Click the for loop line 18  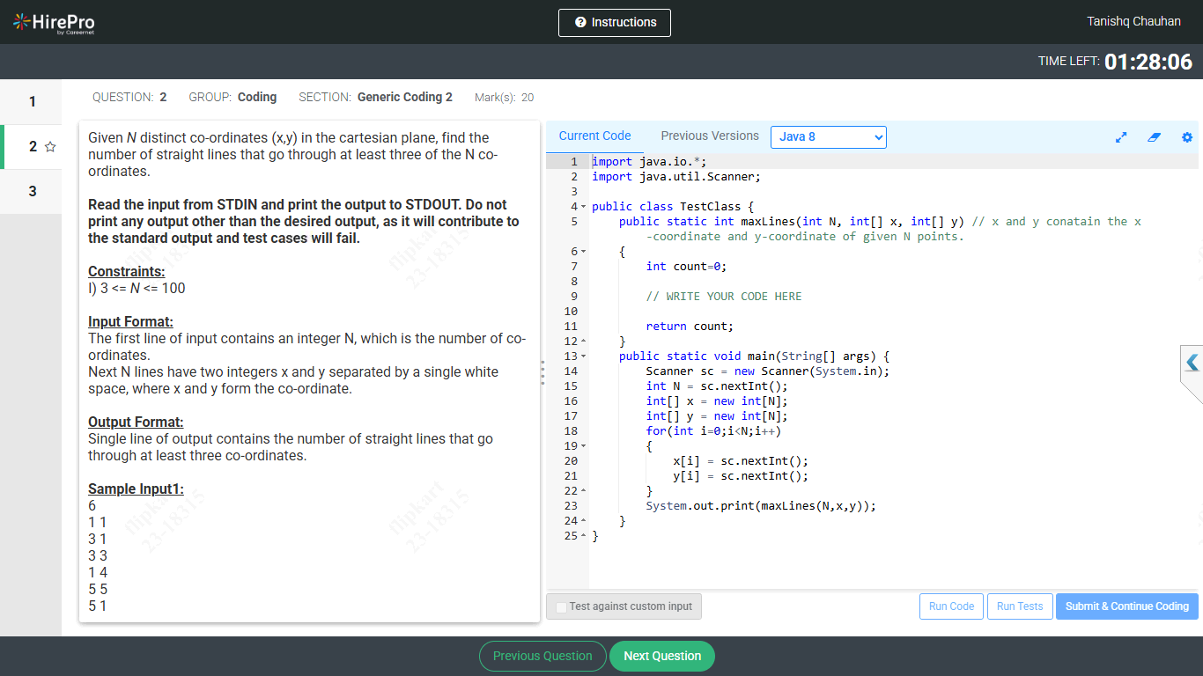click(x=713, y=431)
